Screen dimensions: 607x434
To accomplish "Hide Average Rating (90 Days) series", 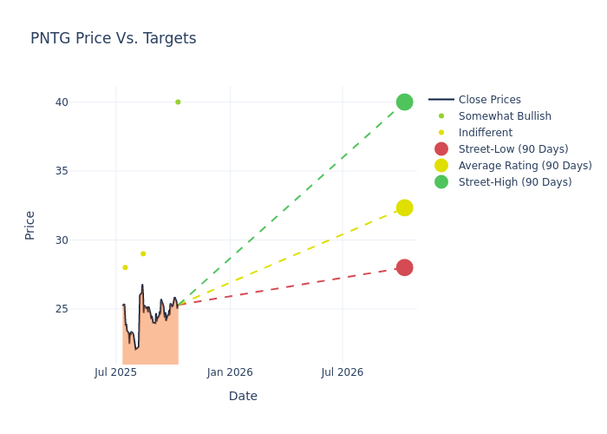I will click(x=525, y=166).
